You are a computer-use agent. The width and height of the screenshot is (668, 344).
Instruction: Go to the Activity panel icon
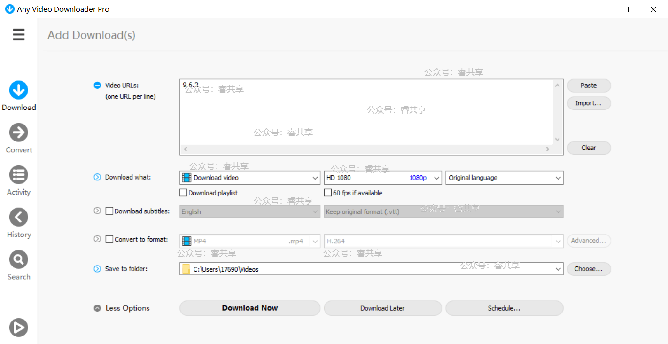(x=19, y=175)
